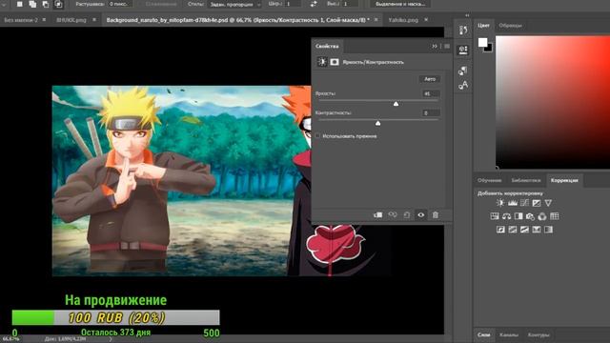610x343 pixels.
Task: Click the view previous state icon in Properties footer
Action: [393, 214]
